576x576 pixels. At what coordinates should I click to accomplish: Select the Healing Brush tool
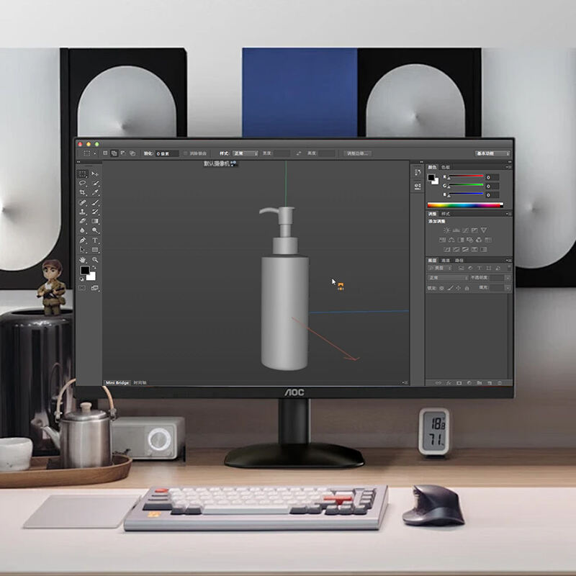tap(82, 202)
